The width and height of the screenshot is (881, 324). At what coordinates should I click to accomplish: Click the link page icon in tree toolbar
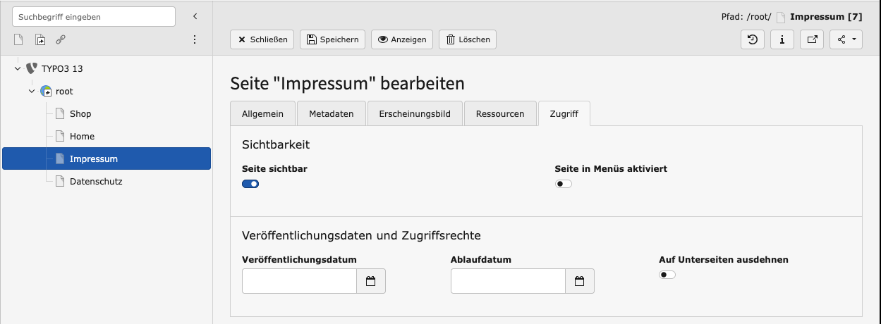61,40
